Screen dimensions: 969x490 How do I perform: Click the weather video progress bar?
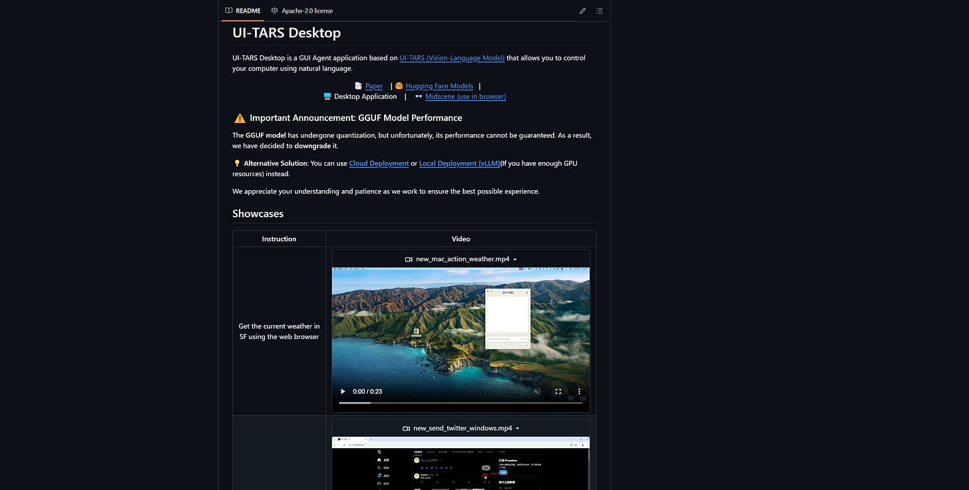(461, 403)
